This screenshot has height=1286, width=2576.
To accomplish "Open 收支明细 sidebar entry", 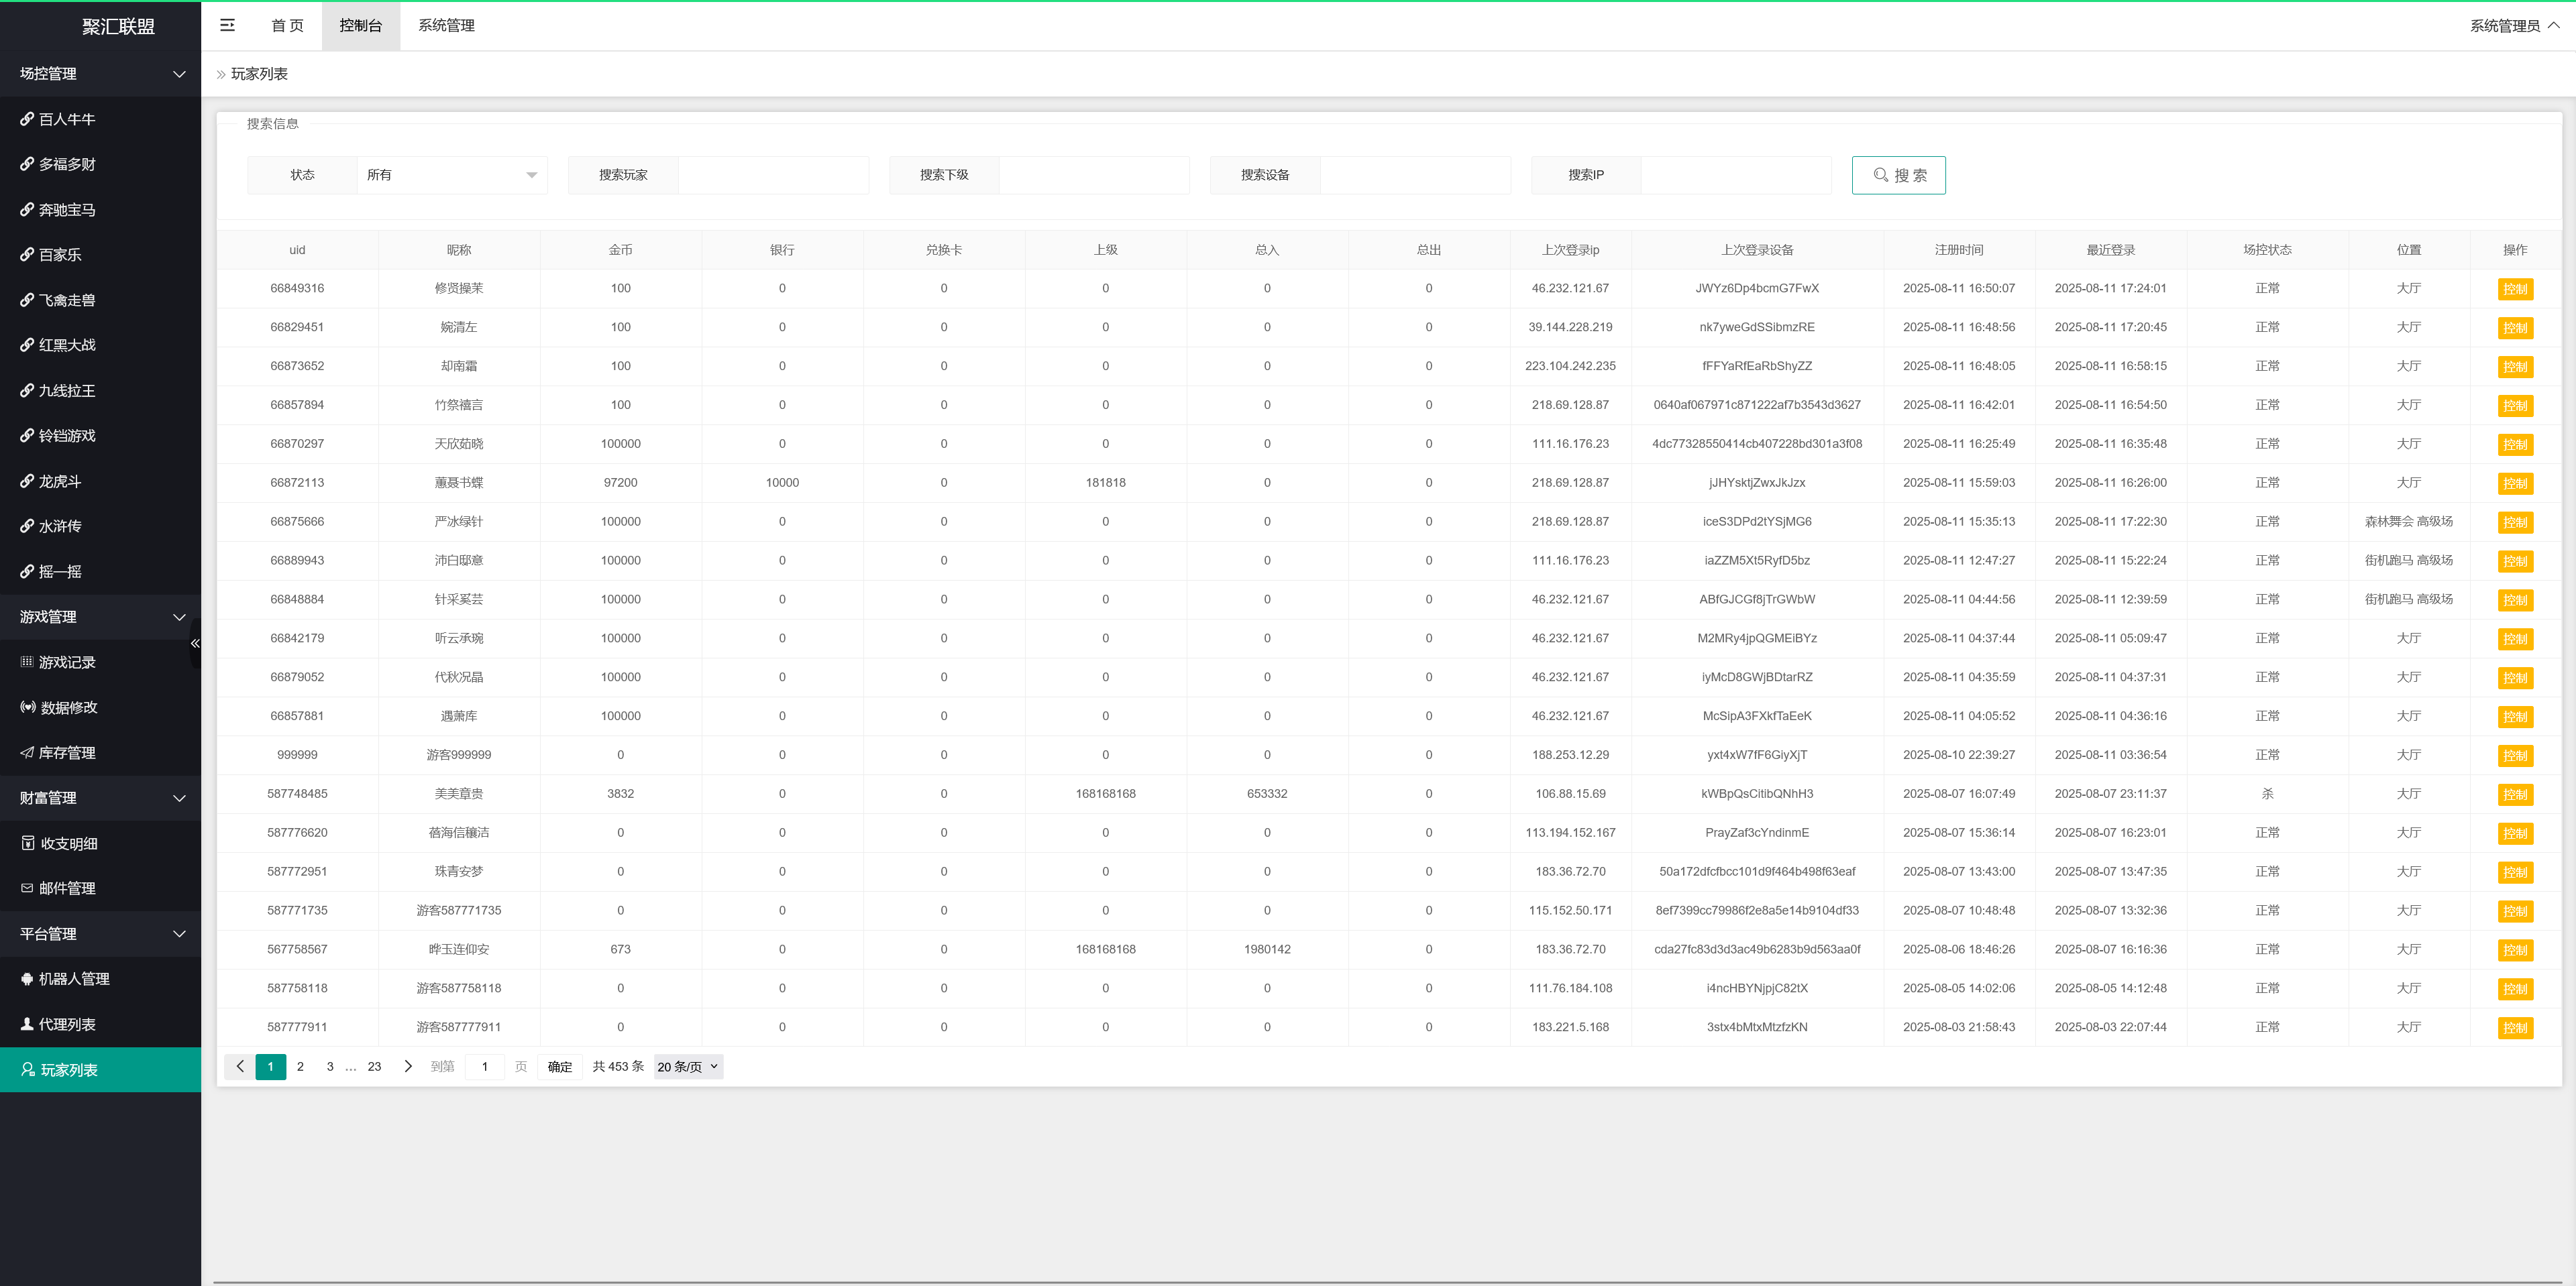I will click(x=68, y=843).
